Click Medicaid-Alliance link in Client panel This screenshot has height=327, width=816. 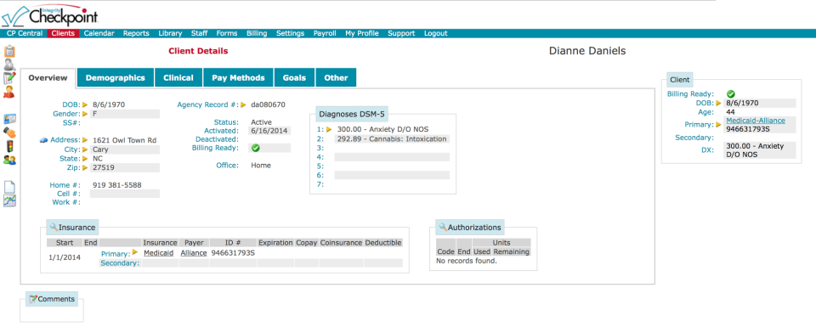(x=756, y=121)
